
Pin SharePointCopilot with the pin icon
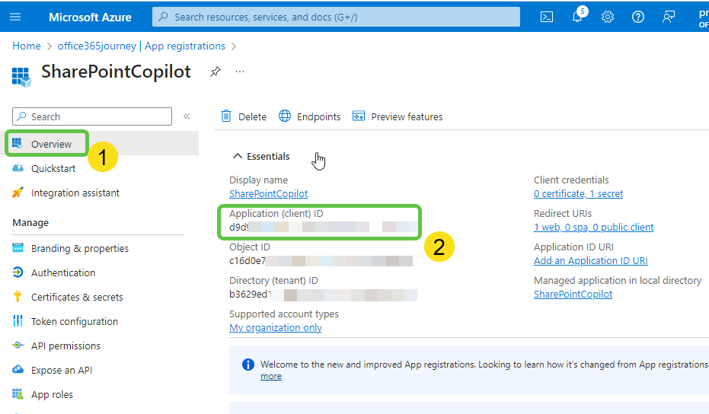point(216,72)
